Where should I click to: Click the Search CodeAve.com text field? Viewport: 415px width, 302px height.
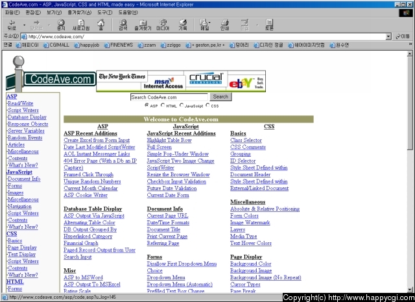coord(169,97)
